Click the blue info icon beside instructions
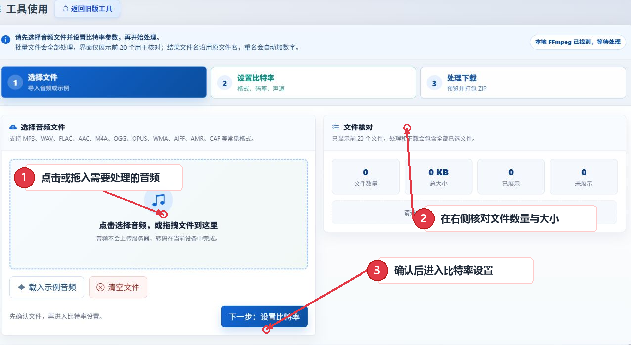631x345 pixels. point(6,39)
